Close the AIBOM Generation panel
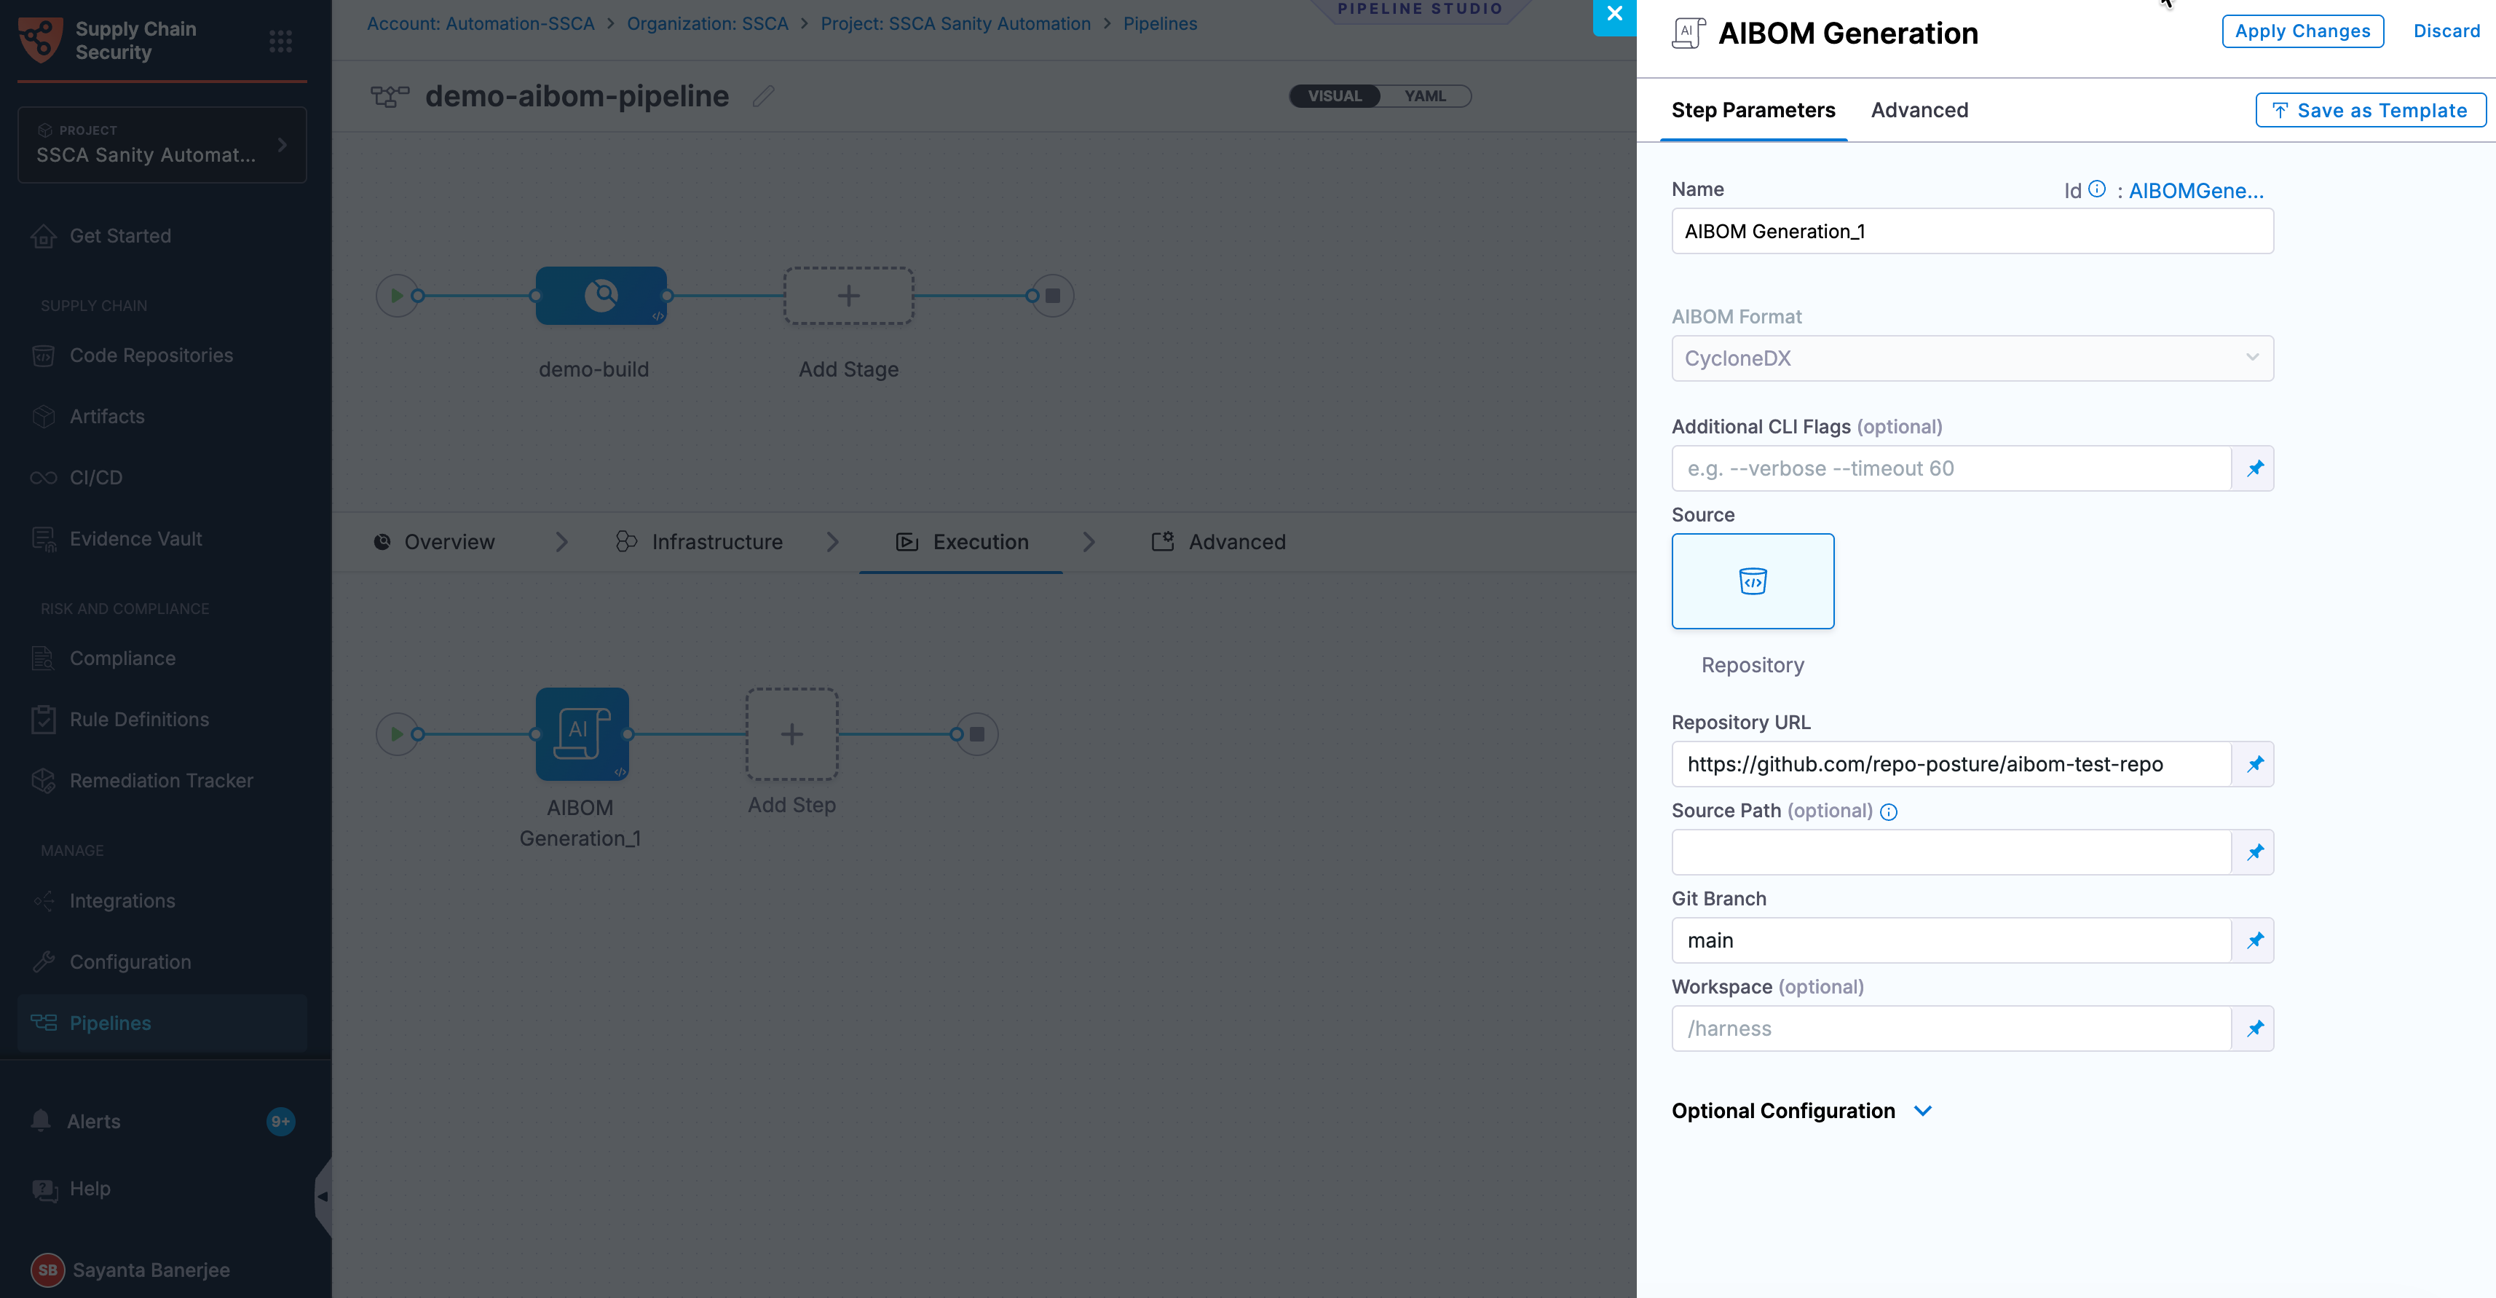The width and height of the screenshot is (2496, 1298). click(x=1614, y=15)
